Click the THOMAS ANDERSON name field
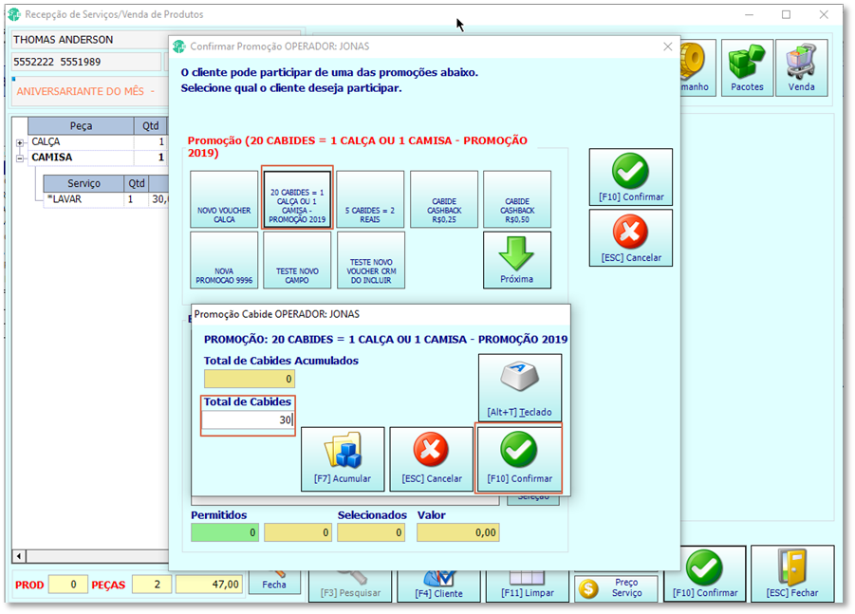The image size is (855, 614). (90, 40)
